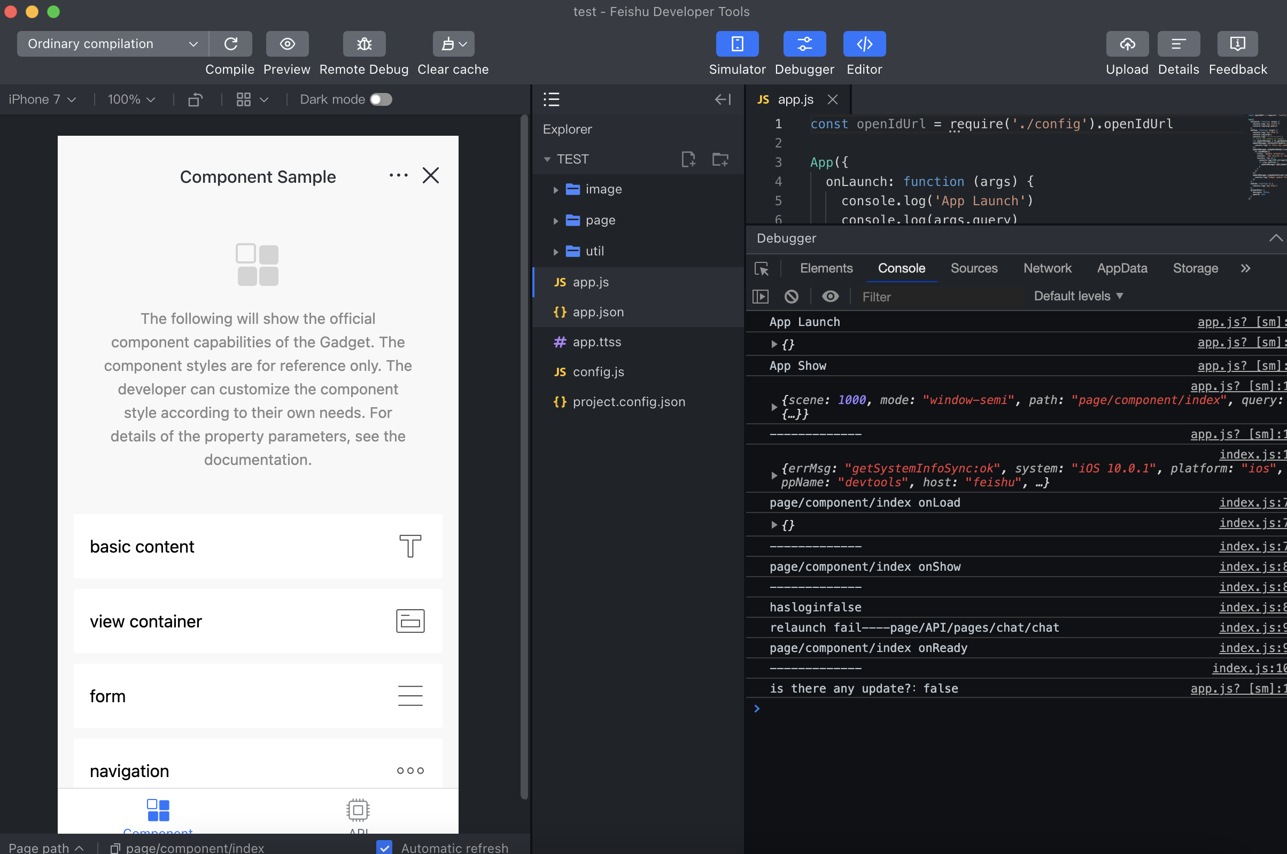
Task: Toggle the Editor panel button
Action: (864, 44)
